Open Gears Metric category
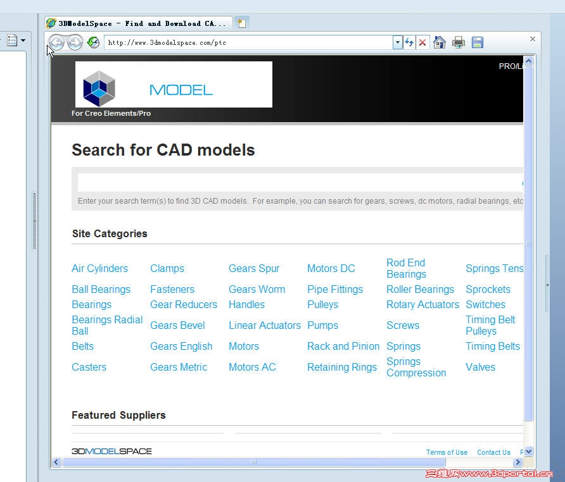Screen dimensions: 565x482 tap(179, 367)
